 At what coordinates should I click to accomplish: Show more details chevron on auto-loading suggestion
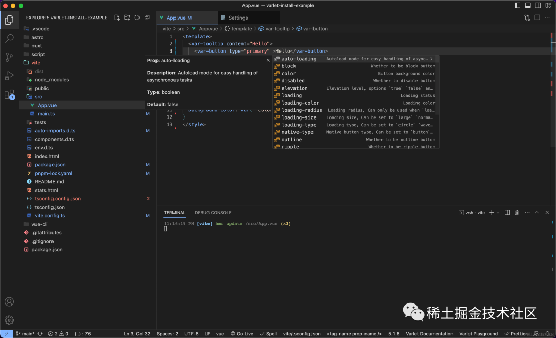(x=432, y=59)
